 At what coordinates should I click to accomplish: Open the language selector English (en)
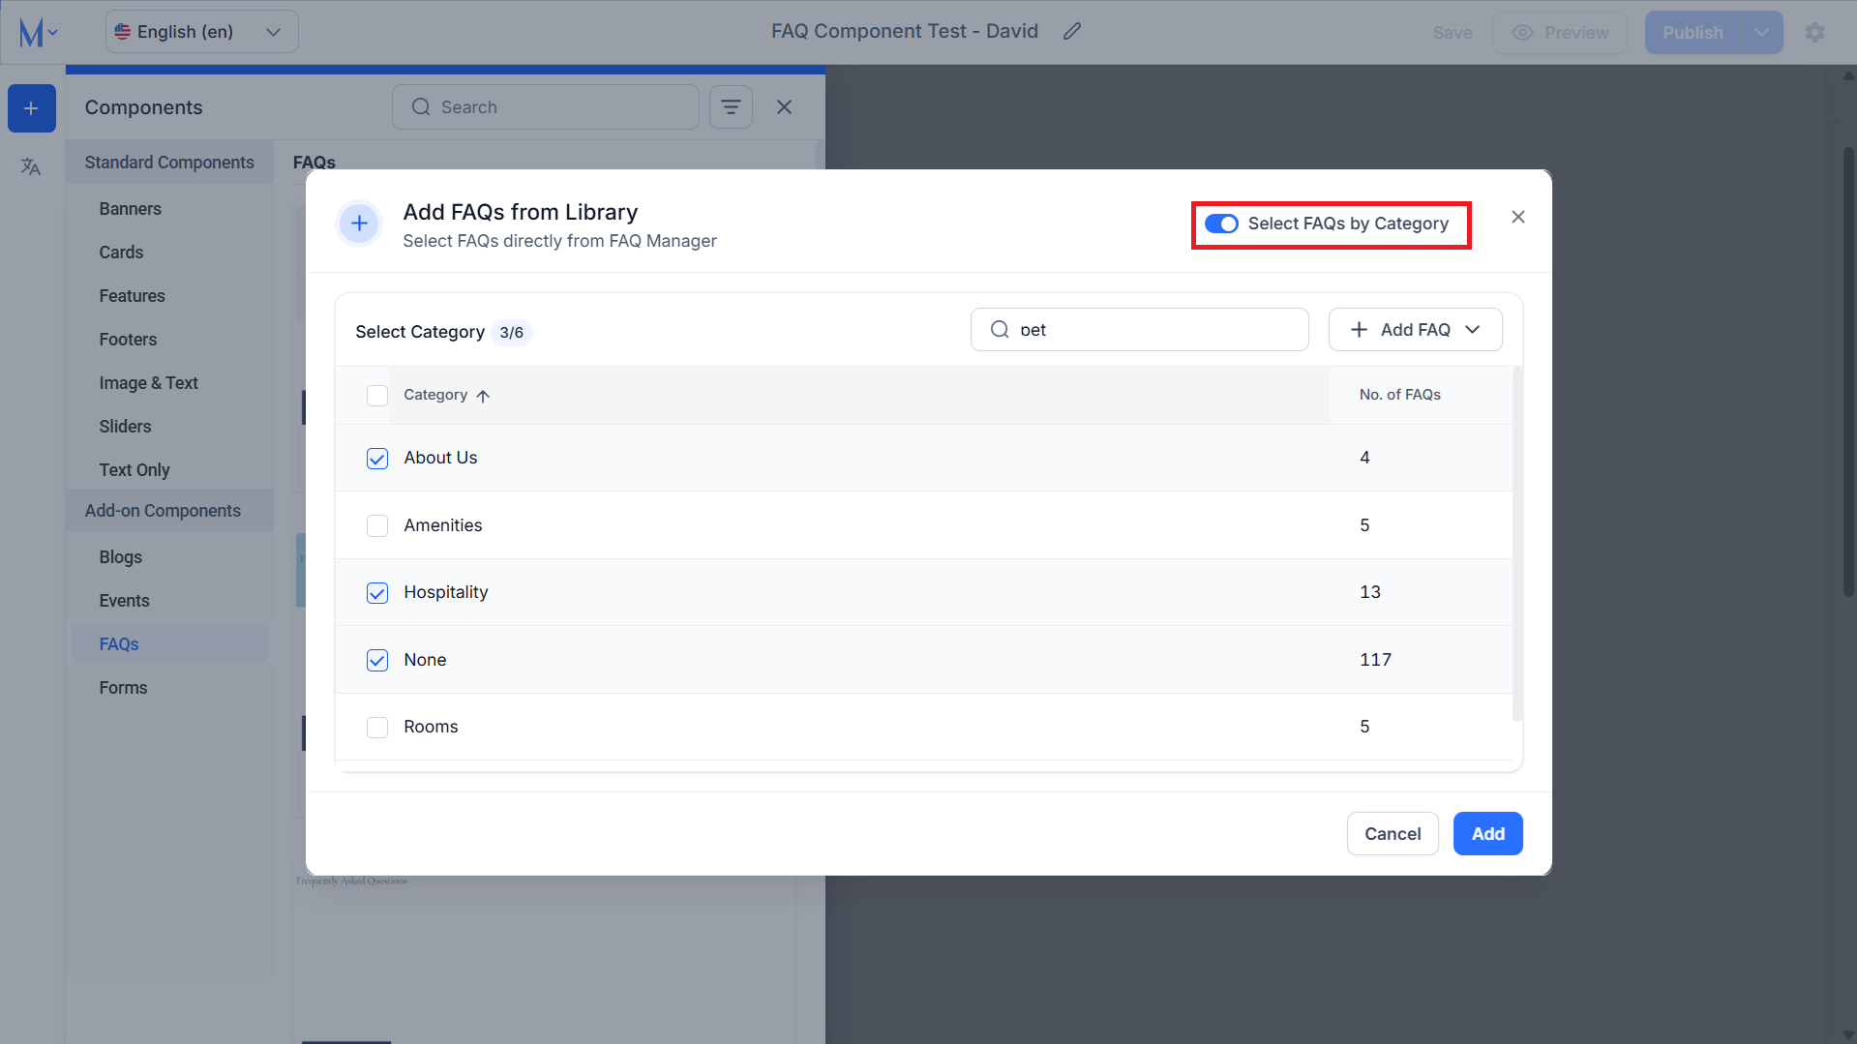(x=202, y=32)
